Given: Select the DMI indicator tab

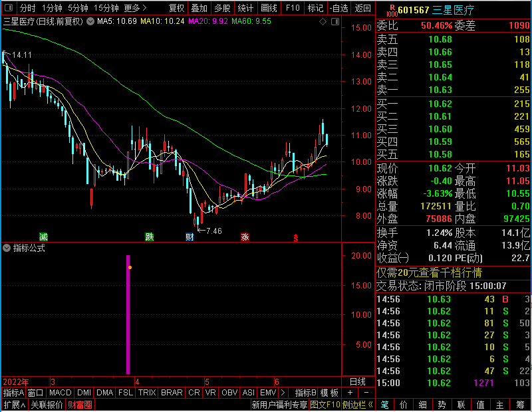Looking at the screenshot, I should click(84, 393).
